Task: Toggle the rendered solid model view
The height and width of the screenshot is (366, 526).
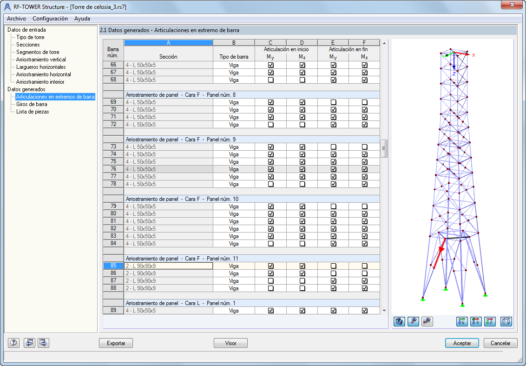Action: click(x=399, y=322)
